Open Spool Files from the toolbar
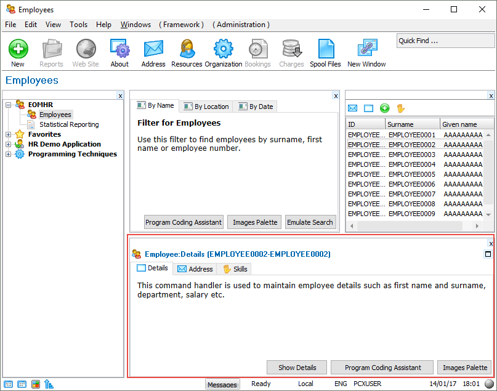497x391 pixels. tap(325, 49)
